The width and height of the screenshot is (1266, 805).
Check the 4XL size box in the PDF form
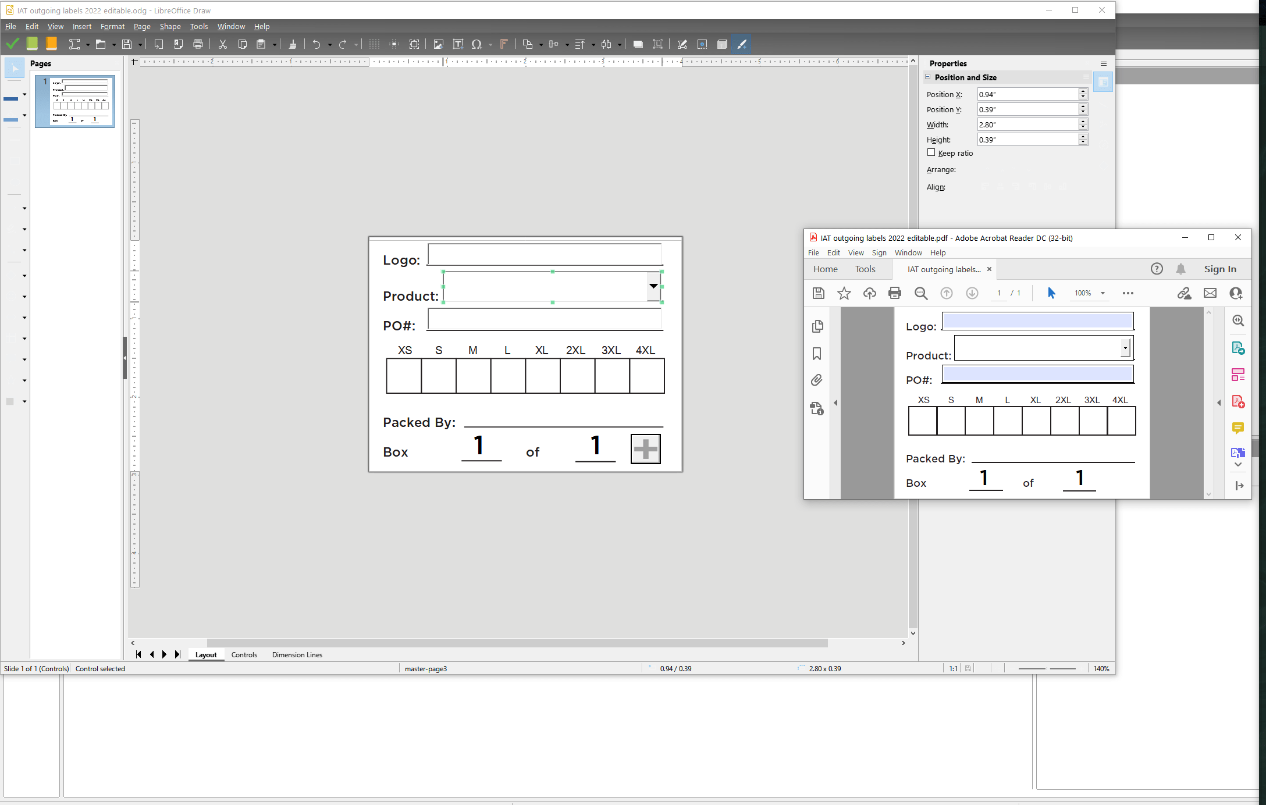coord(1121,421)
